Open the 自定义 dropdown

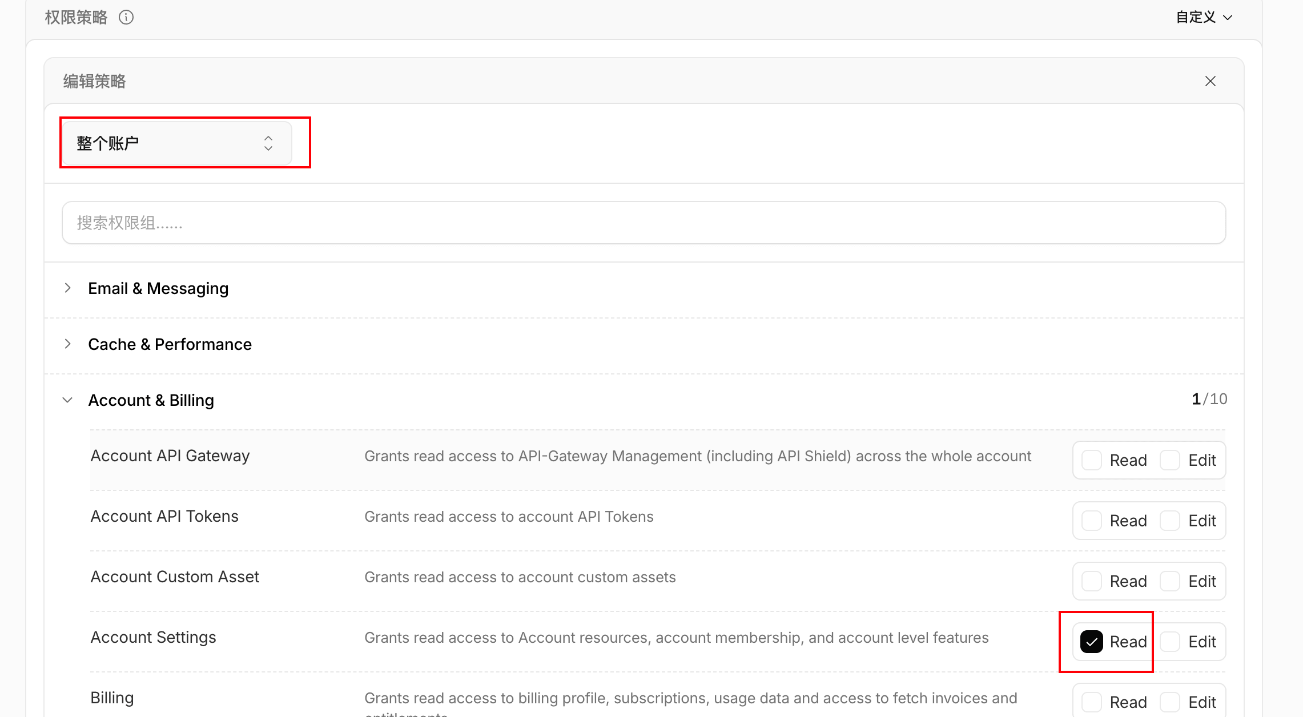(1204, 18)
